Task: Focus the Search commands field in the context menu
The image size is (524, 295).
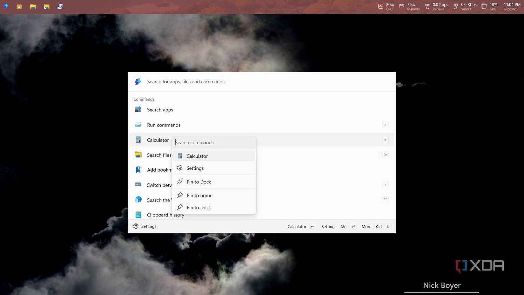Action: [x=214, y=142]
